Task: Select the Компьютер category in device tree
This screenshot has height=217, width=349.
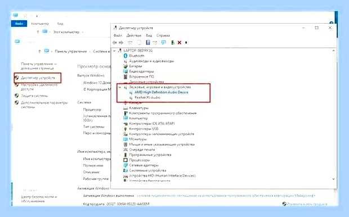Action: [138, 118]
